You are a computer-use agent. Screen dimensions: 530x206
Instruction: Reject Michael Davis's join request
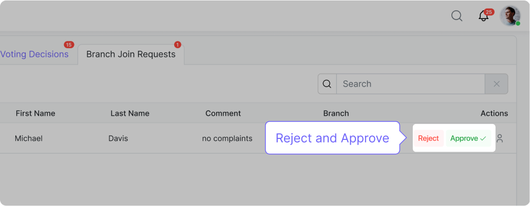(428, 138)
